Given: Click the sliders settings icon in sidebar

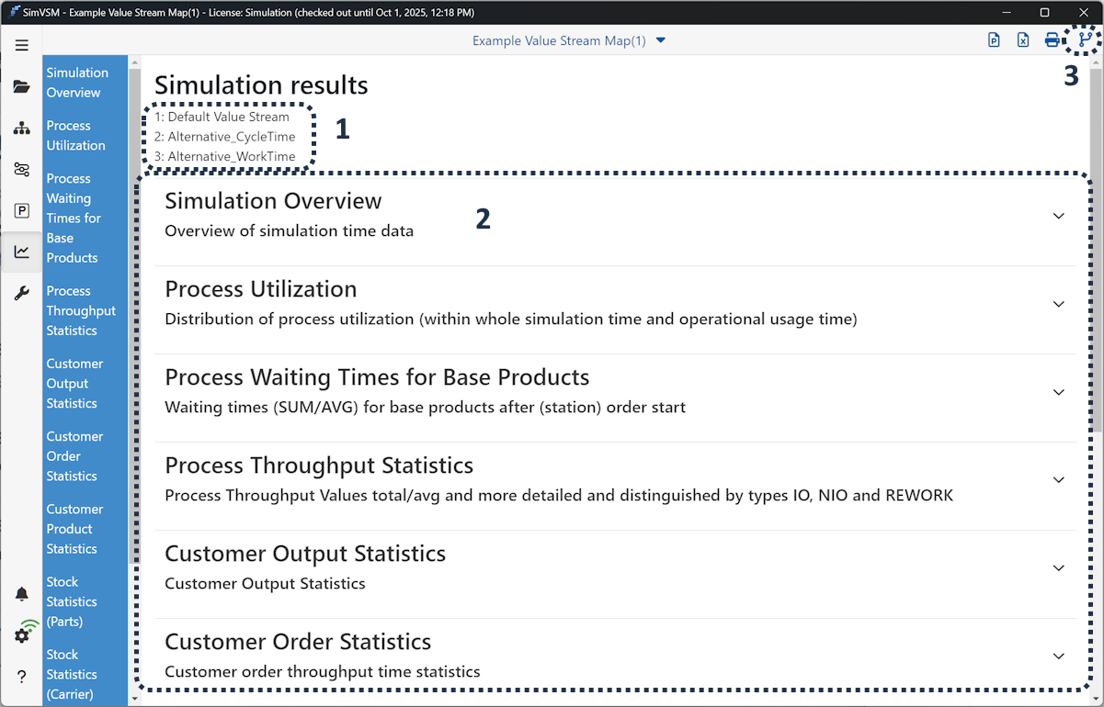Looking at the screenshot, I should click(22, 170).
